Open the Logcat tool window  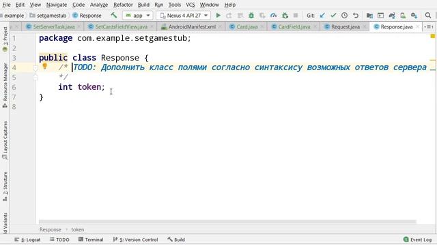coord(27,240)
